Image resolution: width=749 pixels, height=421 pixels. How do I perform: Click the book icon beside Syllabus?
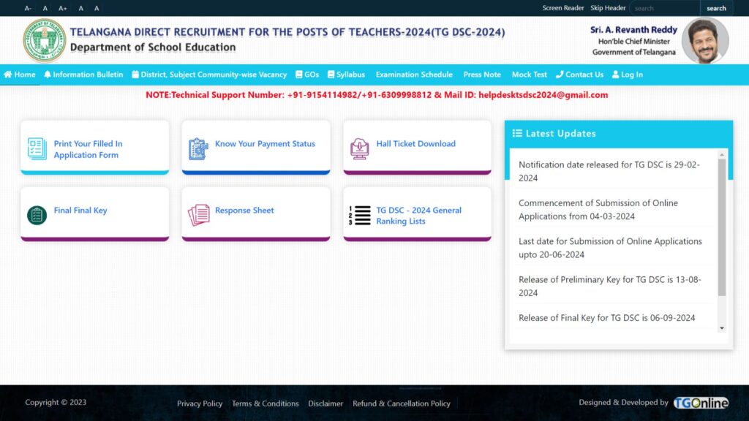[x=331, y=75]
